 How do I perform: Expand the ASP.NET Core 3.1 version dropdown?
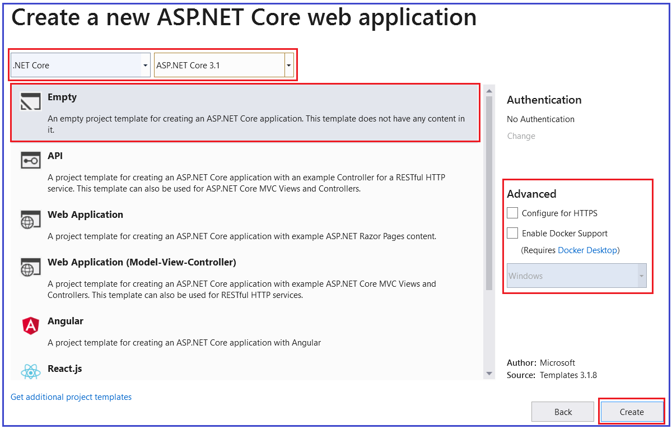tap(224, 65)
